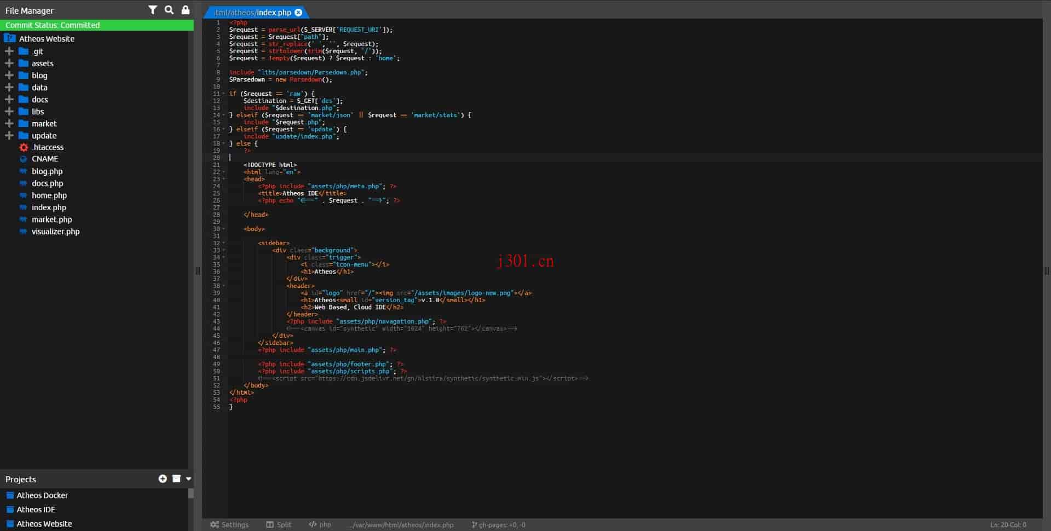Collapse the Projects panel with arrow

pos(188,479)
